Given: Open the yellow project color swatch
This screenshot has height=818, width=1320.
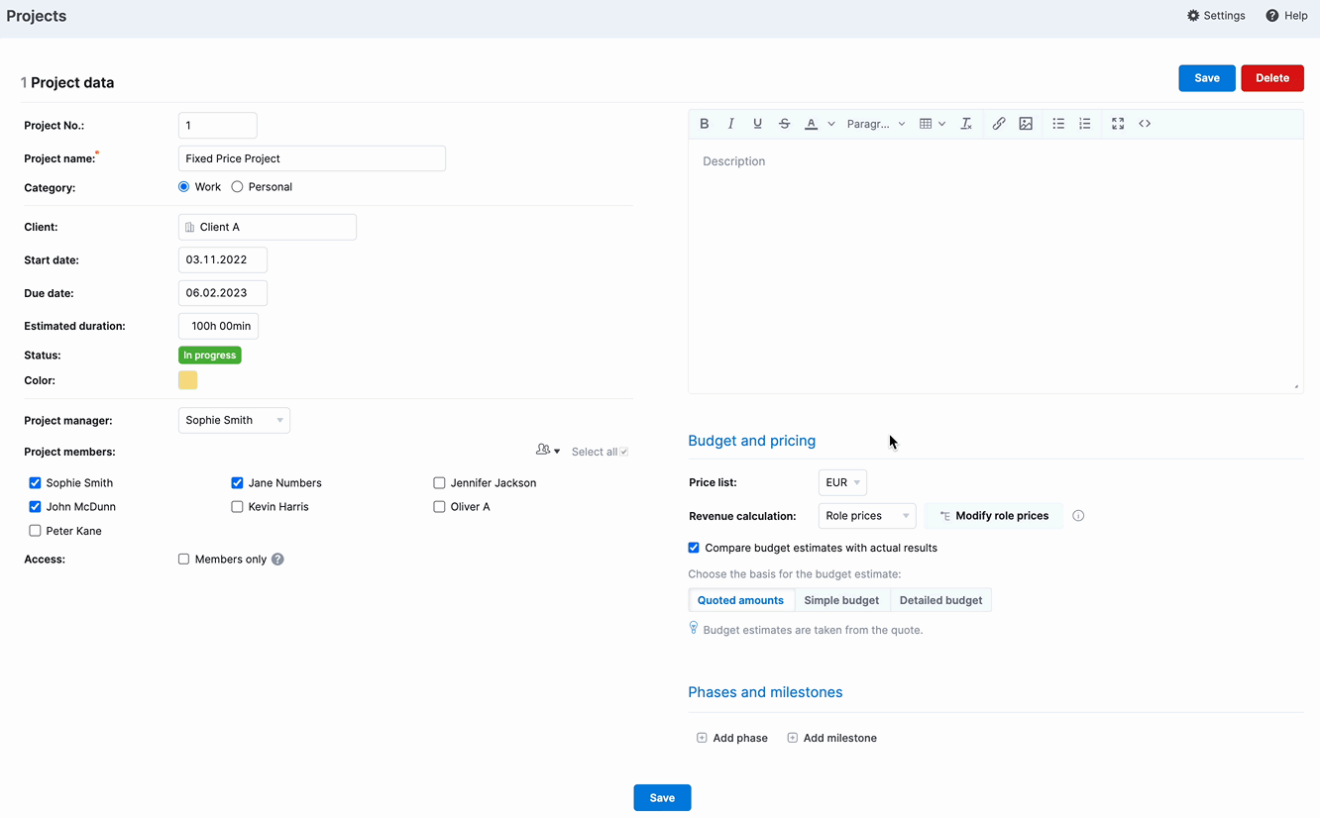Looking at the screenshot, I should tap(187, 380).
